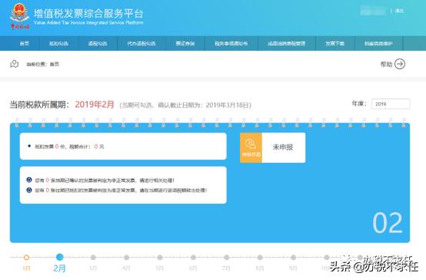This screenshot has width=426, height=280.
Task: Click the 当期已确认 abnormal invoice notice
Action: (105, 180)
